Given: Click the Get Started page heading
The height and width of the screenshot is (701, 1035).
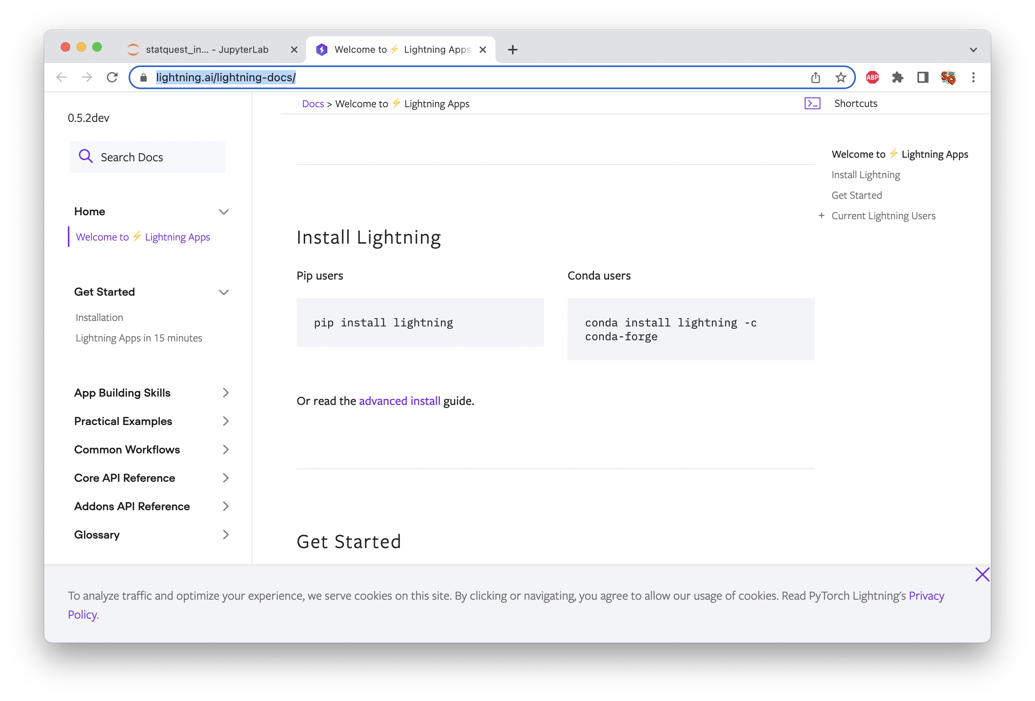Looking at the screenshot, I should (x=349, y=541).
